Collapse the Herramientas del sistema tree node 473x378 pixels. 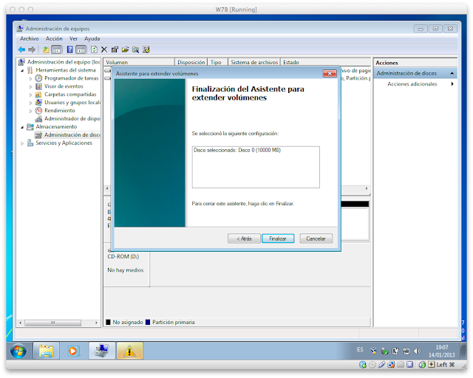coord(22,71)
